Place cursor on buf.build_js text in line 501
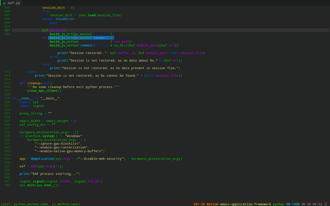Image resolution: width=330 pixels, height=206 pixels. (54, 30)
